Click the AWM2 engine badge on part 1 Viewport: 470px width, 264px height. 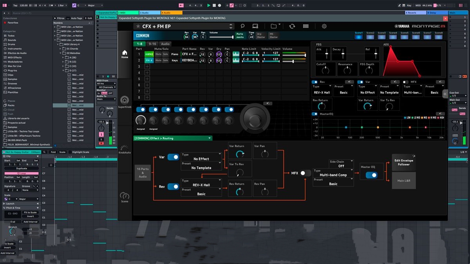pyautogui.click(x=149, y=54)
